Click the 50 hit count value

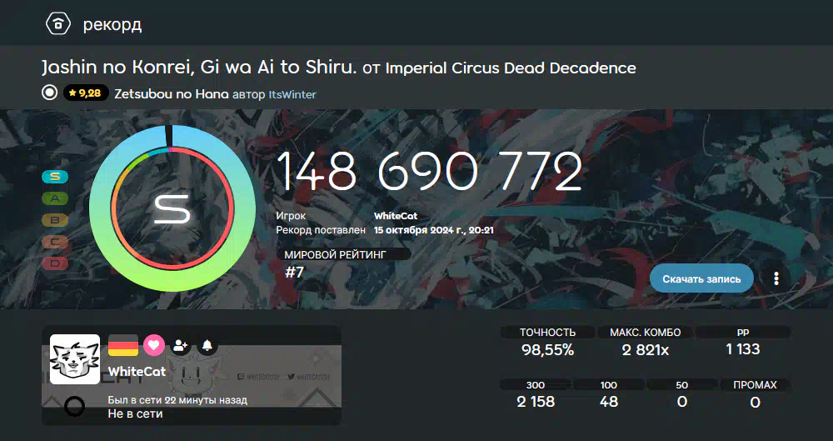click(x=681, y=401)
